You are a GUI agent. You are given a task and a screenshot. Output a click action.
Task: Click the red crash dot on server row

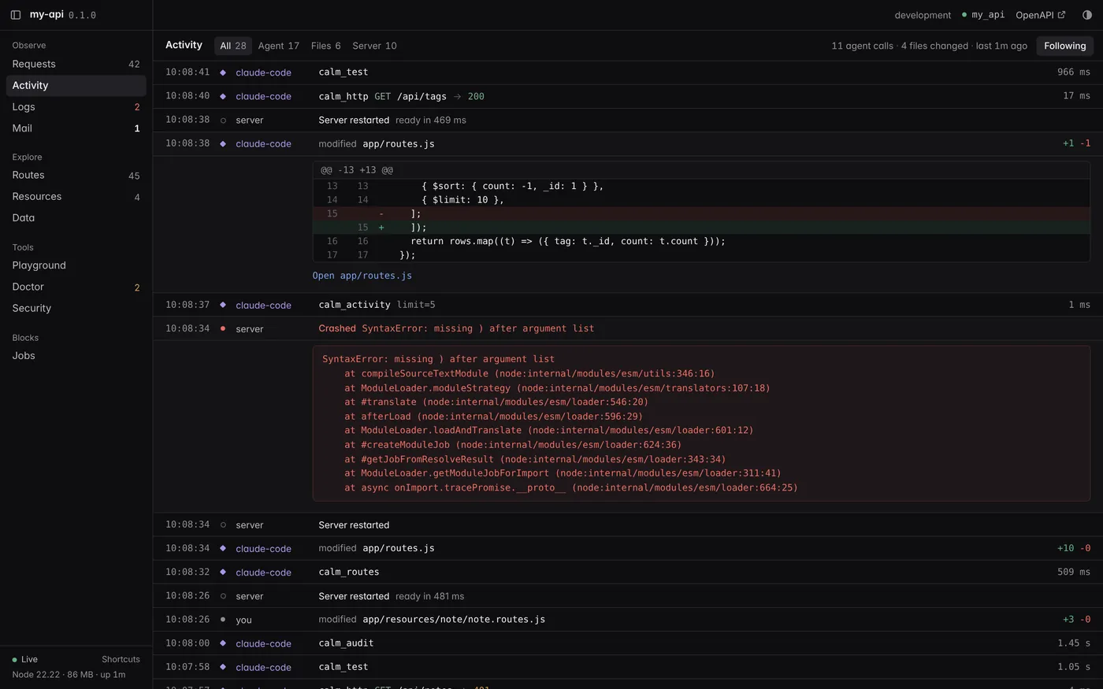pyautogui.click(x=223, y=328)
